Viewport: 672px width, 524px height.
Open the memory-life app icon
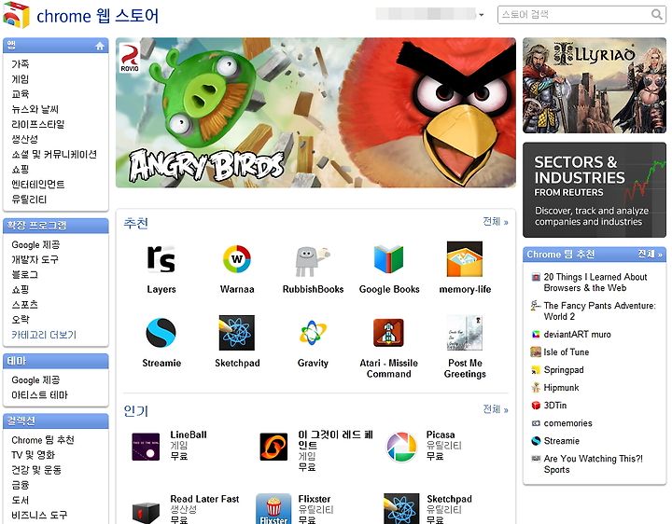[x=465, y=259]
